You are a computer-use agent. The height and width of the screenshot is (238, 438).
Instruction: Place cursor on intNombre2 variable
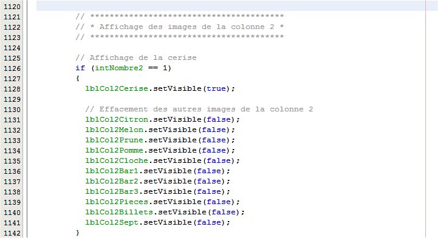(119, 68)
